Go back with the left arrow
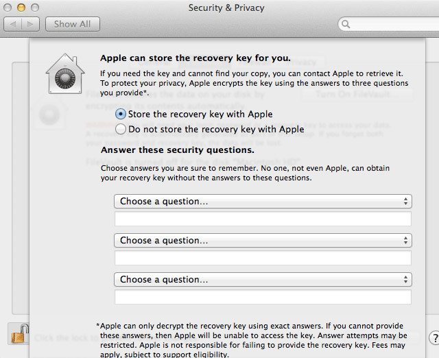The width and height of the screenshot is (439, 358). coord(12,25)
